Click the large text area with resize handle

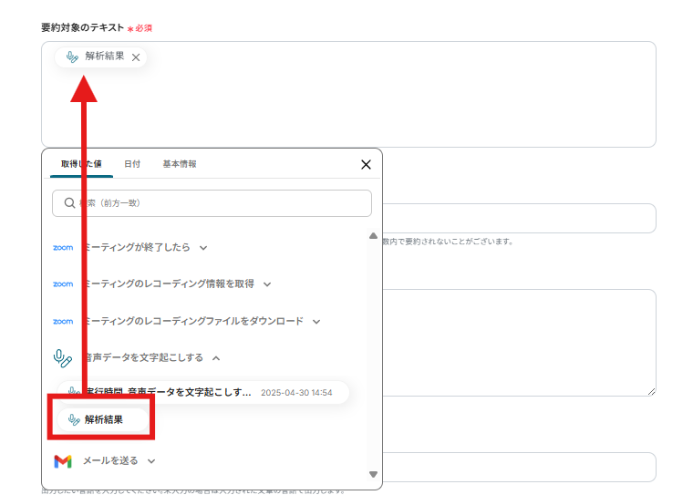pos(520,343)
